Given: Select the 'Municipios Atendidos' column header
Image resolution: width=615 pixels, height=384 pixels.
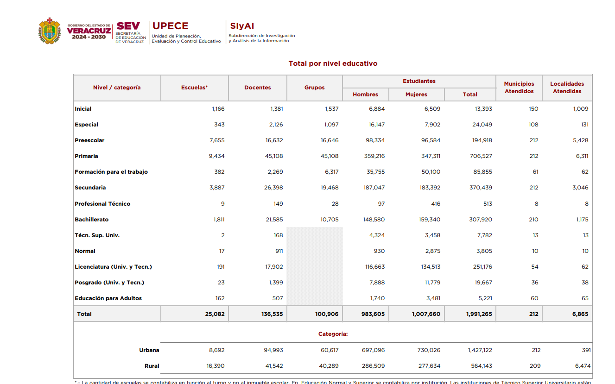Looking at the screenshot, I should click(x=519, y=88).
